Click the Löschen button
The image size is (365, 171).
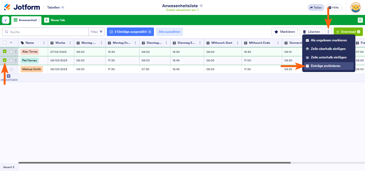pyautogui.click(x=311, y=32)
